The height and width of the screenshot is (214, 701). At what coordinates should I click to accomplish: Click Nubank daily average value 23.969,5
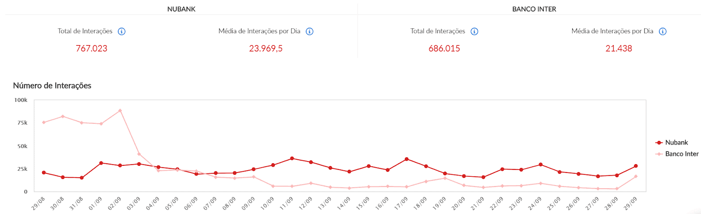pyautogui.click(x=266, y=49)
